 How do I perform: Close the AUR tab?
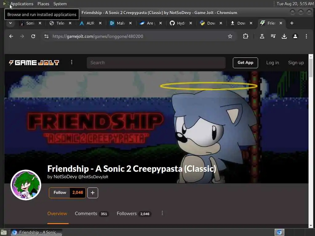tap(100, 23)
